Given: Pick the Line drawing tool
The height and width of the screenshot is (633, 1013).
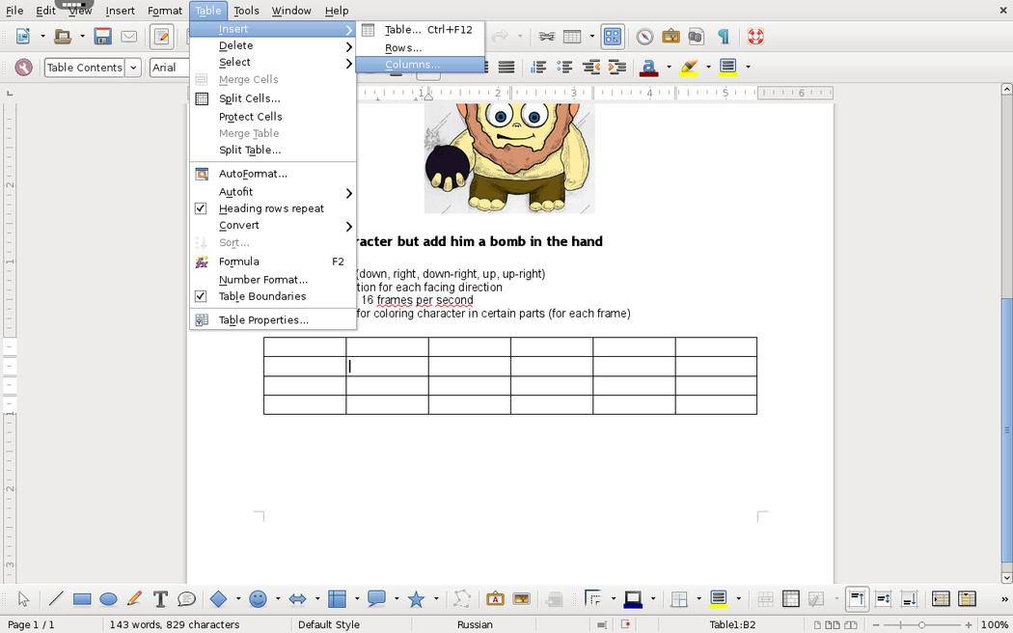Looking at the screenshot, I should [56, 599].
